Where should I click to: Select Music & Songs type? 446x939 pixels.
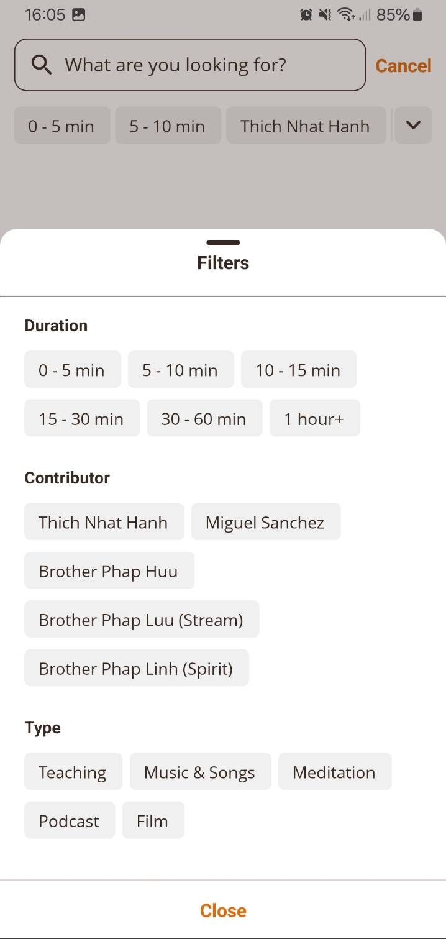tap(200, 772)
